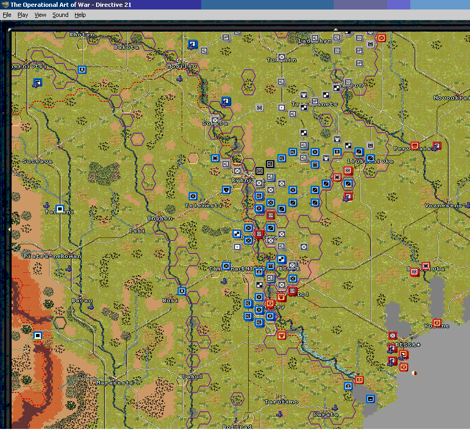Select red air unit east of Pervomaisk
This screenshot has height=430, width=470.
pyautogui.click(x=437, y=146)
